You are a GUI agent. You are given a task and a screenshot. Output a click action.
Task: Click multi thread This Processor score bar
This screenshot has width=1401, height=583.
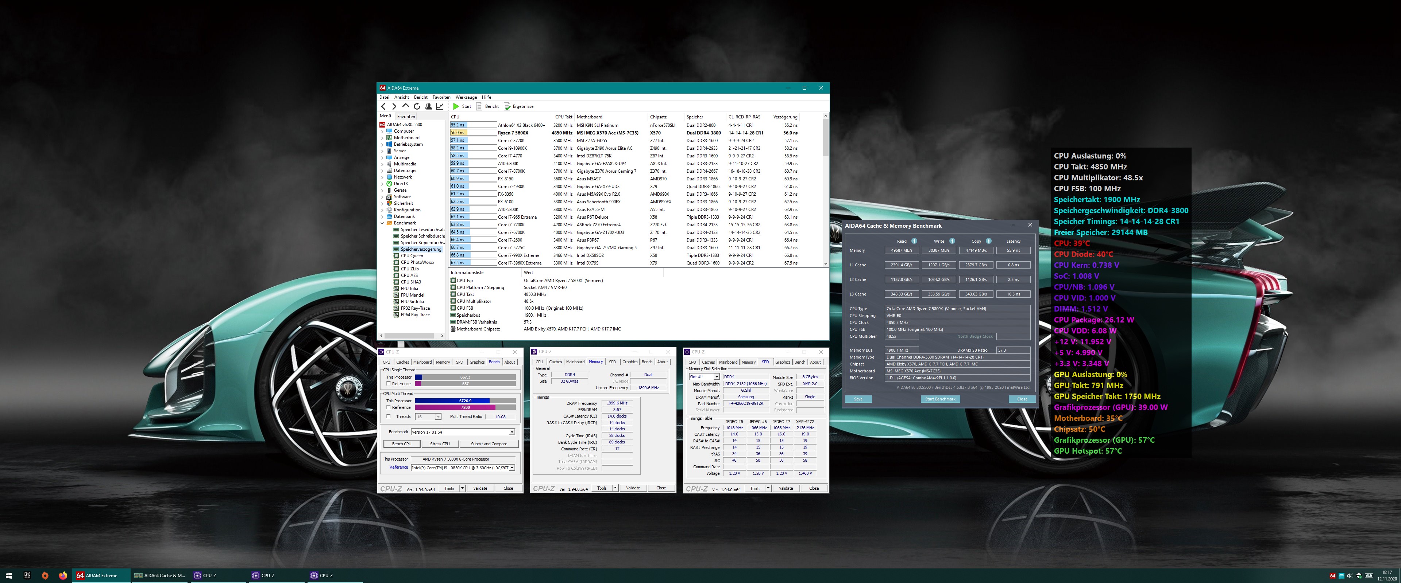pyautogui.click(x=465, y=401)
